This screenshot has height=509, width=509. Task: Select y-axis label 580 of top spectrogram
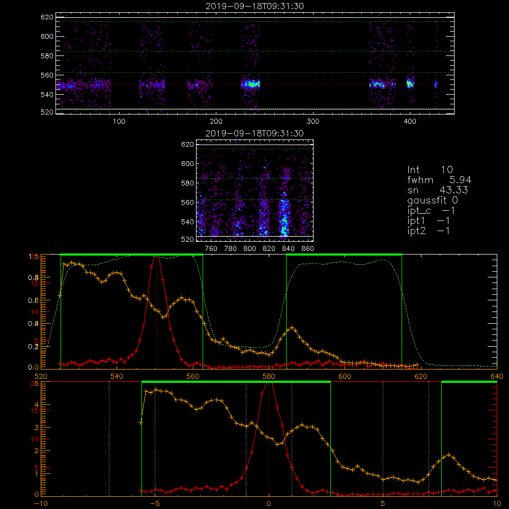coord(47,56)
